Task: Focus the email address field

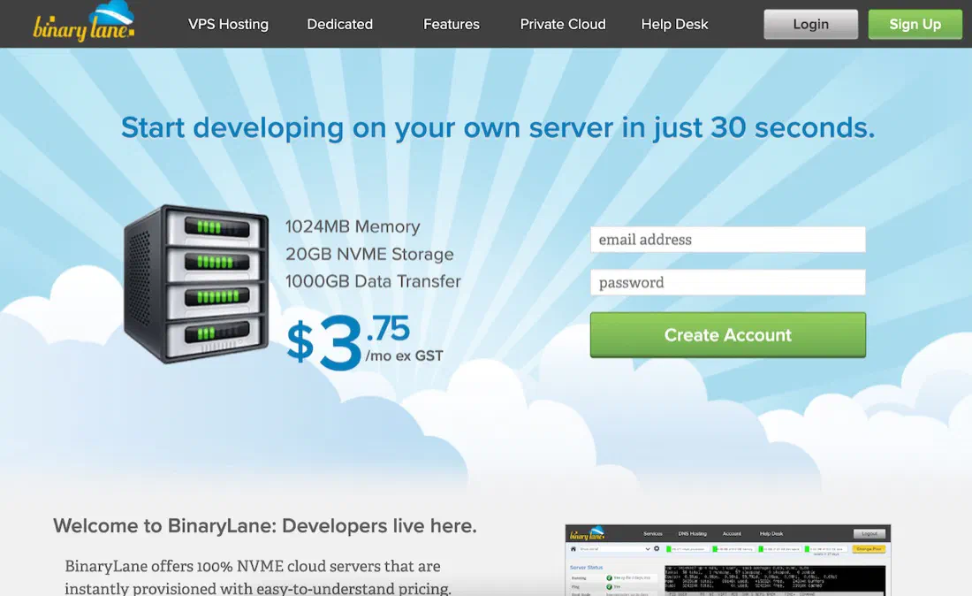Action: click(x=728, y=240)
